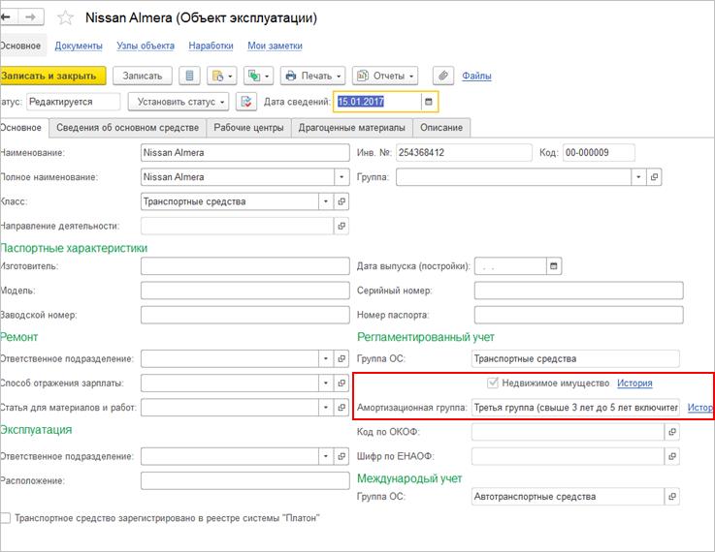Image resolution: width=715 pixels, height=552 pixels.
Task: Click the create-based-on document icon
Action: click(221, 76)
